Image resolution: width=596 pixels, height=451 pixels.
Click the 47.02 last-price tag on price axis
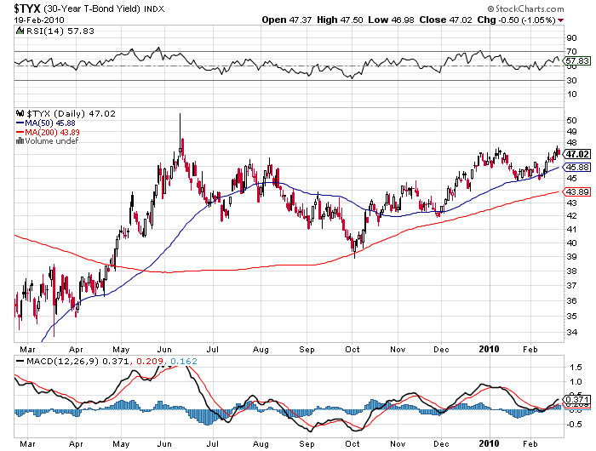(577, 154)
